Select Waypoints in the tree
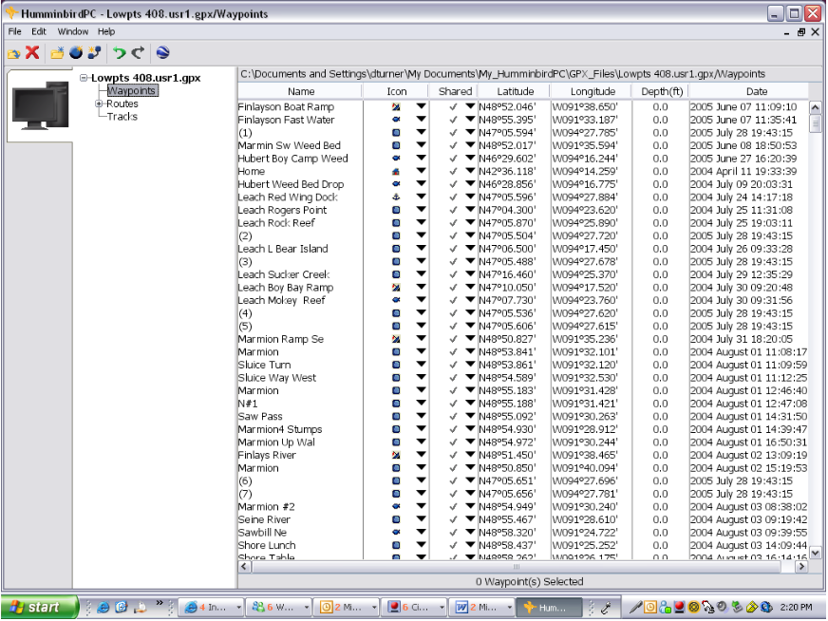The height and width of the screenshot is (621, 828). (131, 91)
